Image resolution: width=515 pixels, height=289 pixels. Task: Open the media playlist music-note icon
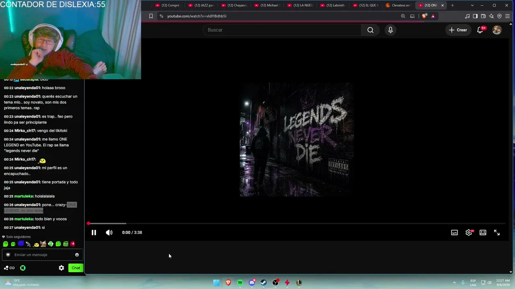467,16
